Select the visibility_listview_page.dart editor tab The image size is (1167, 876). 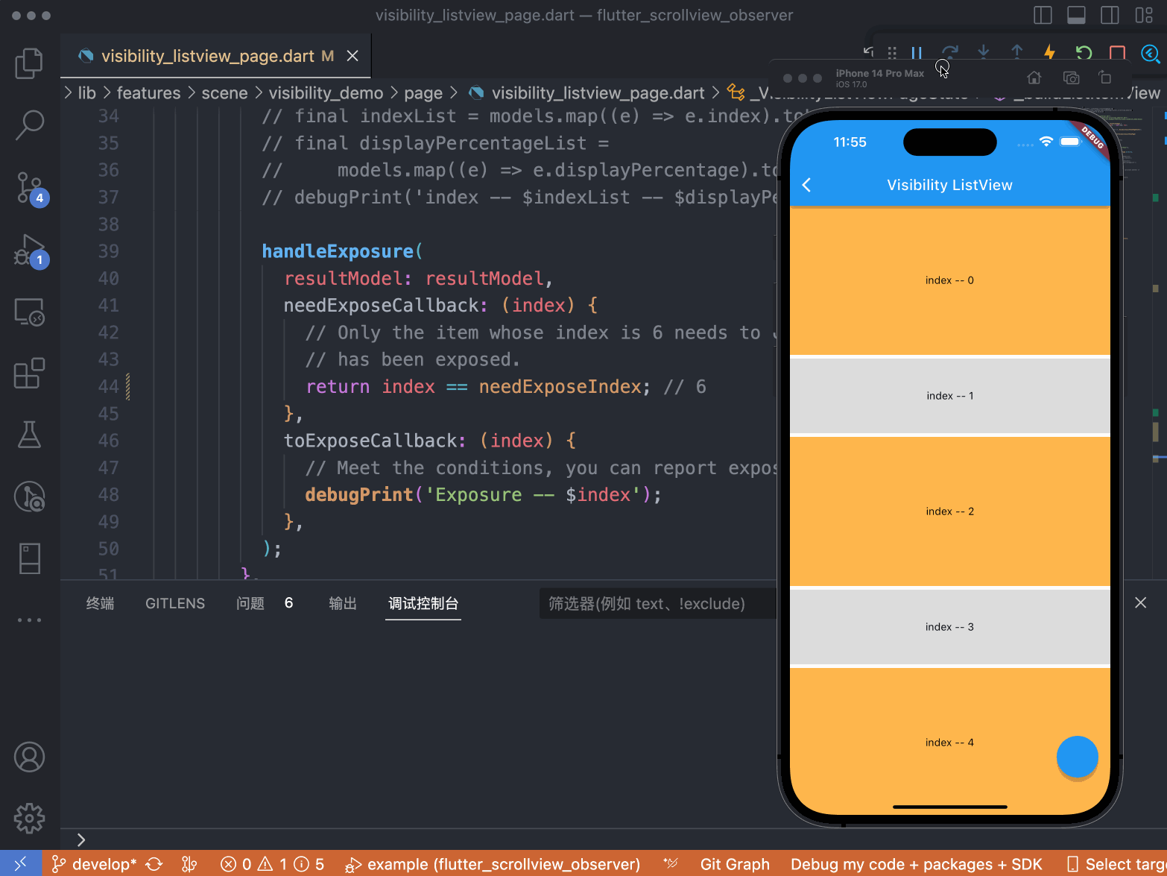(216, 56)
